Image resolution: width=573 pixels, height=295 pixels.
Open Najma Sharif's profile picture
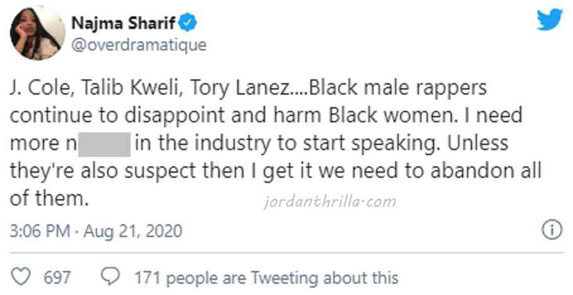38,33
